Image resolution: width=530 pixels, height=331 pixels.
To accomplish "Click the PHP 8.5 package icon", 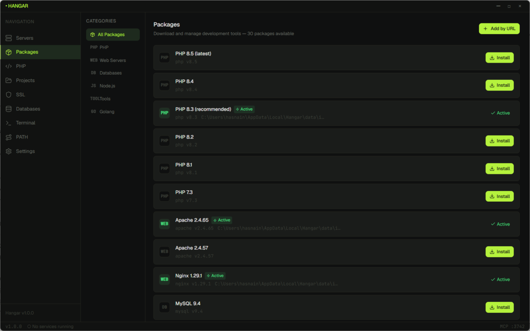I will (164, 57).
